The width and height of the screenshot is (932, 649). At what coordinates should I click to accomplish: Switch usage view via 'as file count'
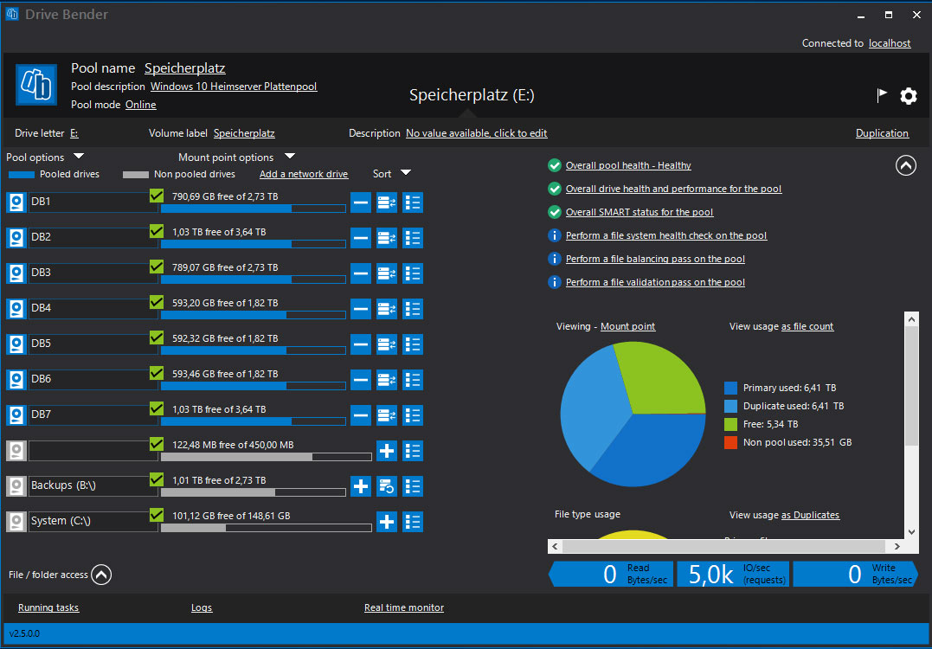807,326
